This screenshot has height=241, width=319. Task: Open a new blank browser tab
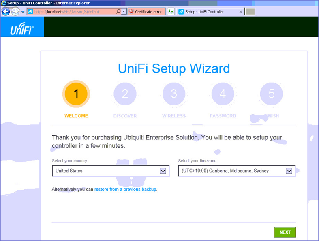pyautogui.click(x=250, y=12)
